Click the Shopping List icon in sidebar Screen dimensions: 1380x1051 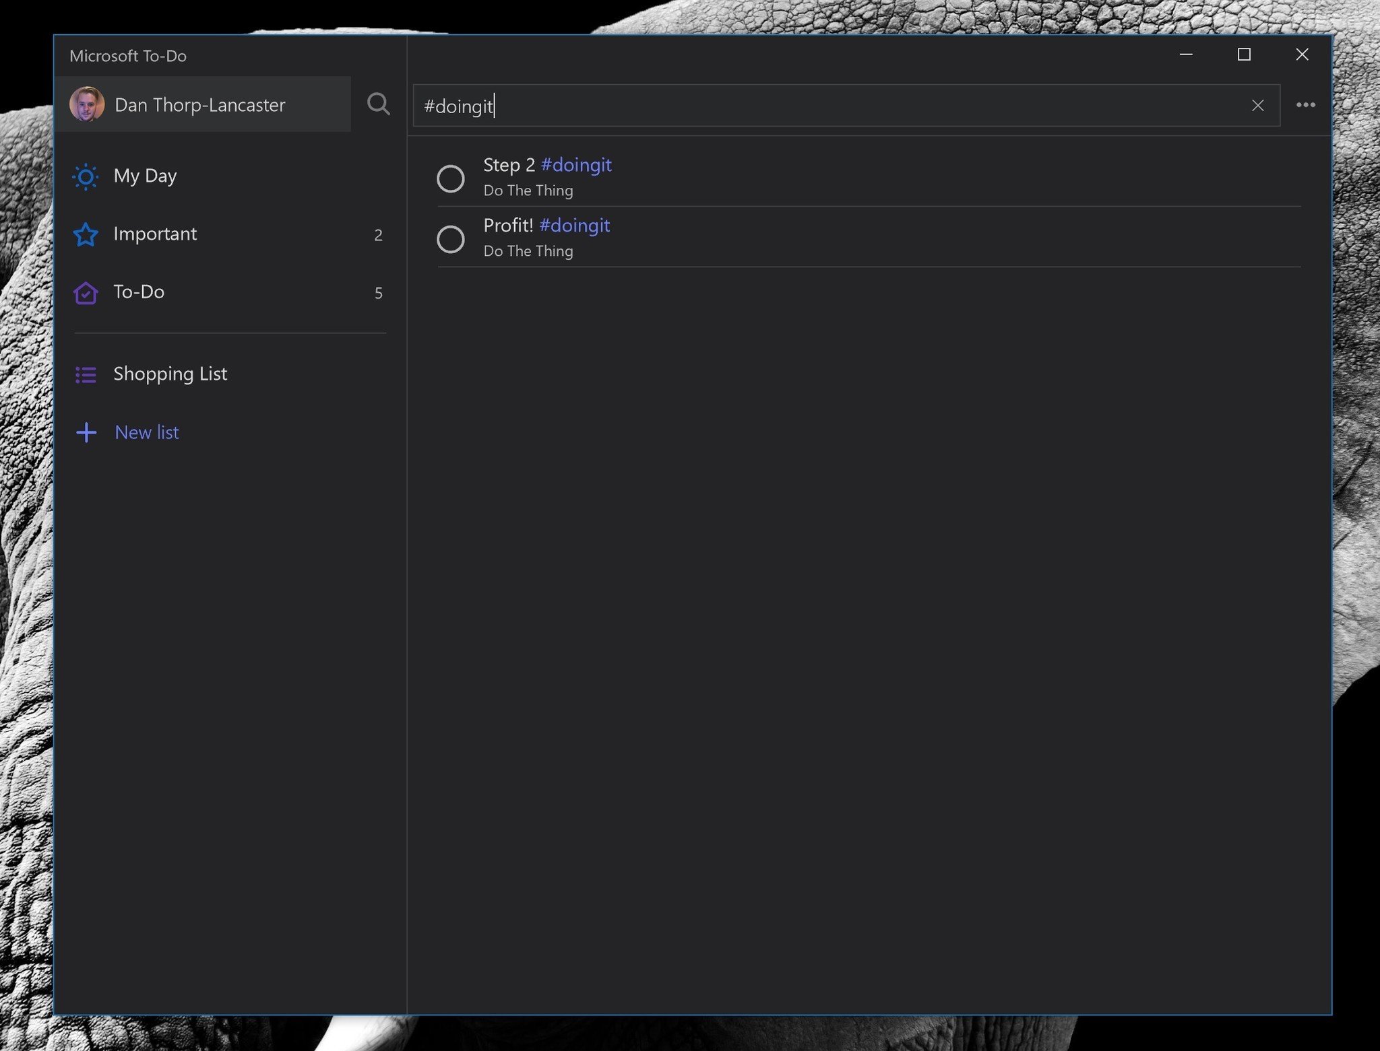point(86,373)
